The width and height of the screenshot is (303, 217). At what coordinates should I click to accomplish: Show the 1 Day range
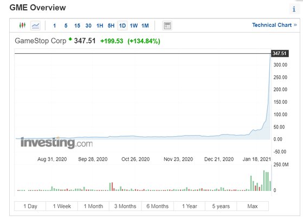30,206
